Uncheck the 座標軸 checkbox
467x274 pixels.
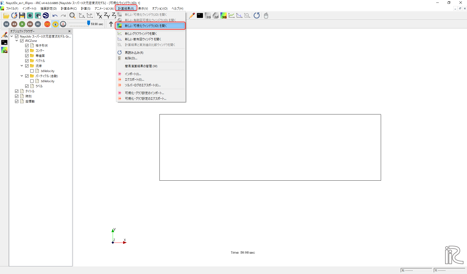(x=17, y=101)
